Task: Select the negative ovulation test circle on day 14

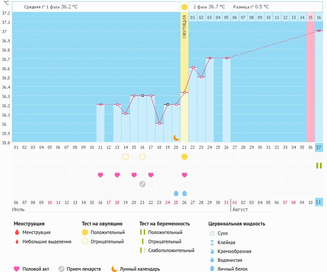Action: (x=126, y=157)
